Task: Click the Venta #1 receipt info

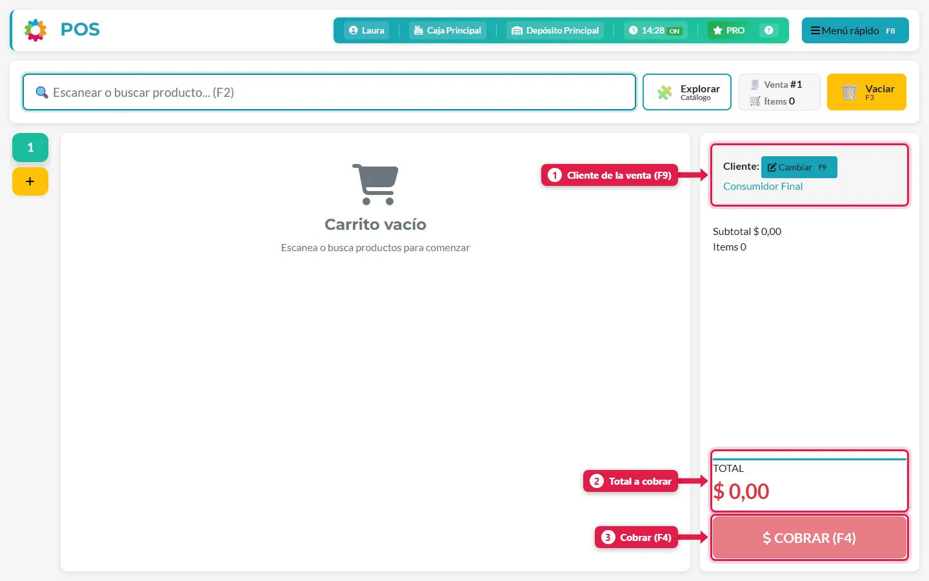Action: [777, 85]
